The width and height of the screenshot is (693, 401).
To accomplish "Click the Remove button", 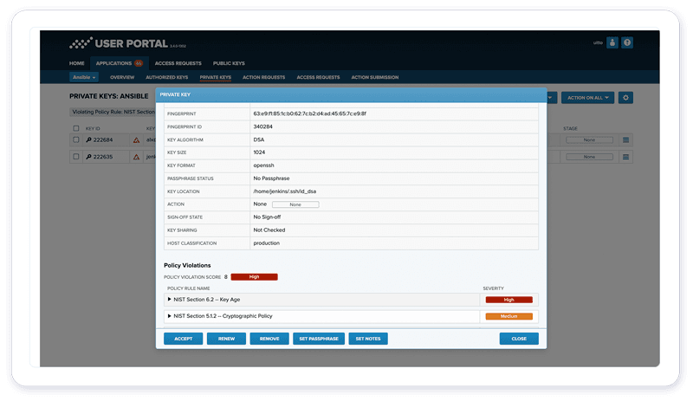I will point(269,339).
